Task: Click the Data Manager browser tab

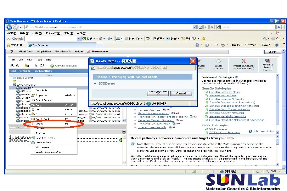Action: pyautogui.click(x=62, y=45)
